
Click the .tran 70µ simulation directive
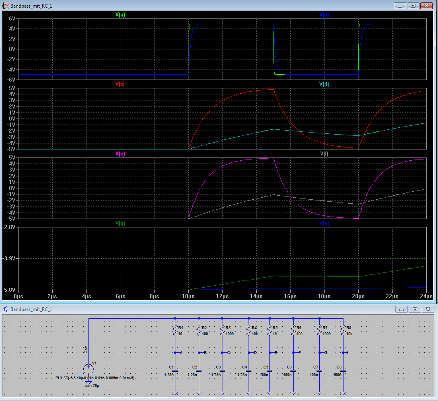tap(90, 385)
